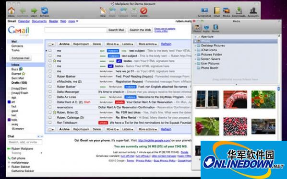This screenshot has height=179, width=287.
Task: Click the top Archive button
Action: (x=64, y=44)
